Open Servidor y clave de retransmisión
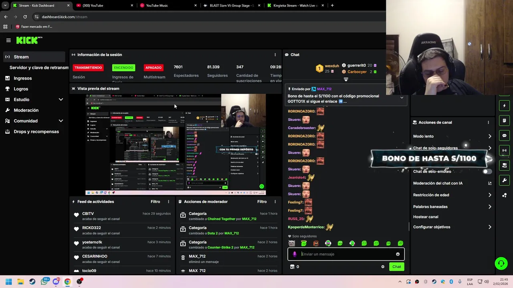The image size is (513, 288). tap(39, 68)
